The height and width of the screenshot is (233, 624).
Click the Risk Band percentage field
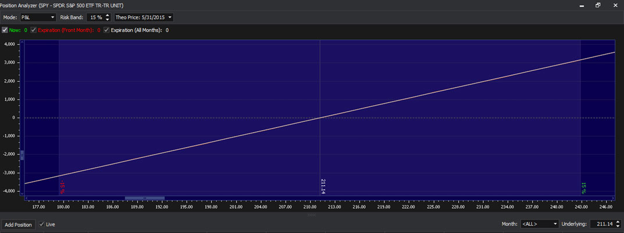[96, 17]
